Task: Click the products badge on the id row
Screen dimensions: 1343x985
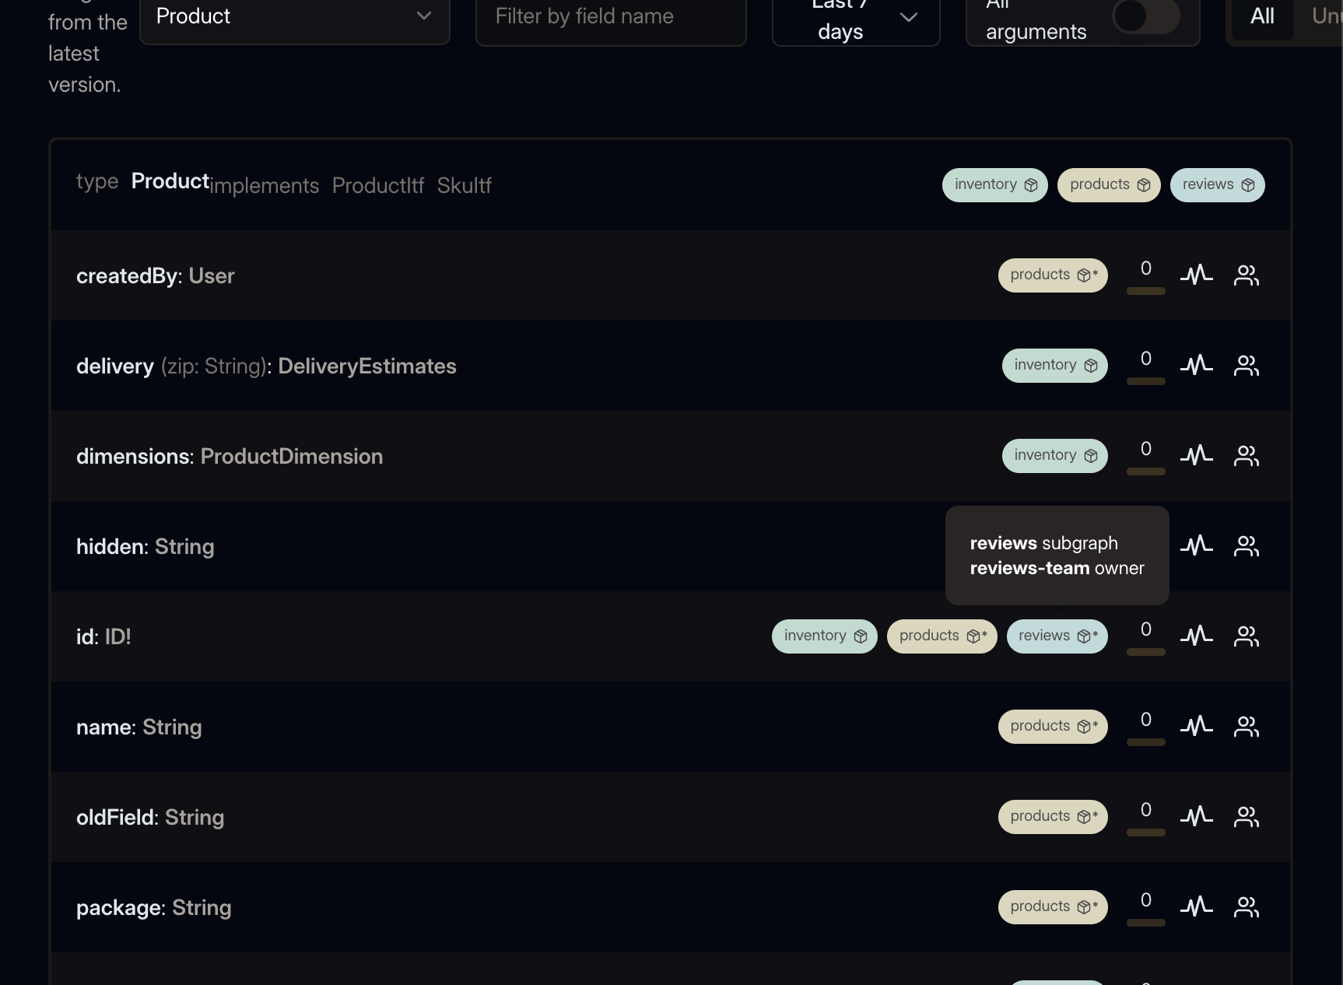Action: (x=942, y=636)
